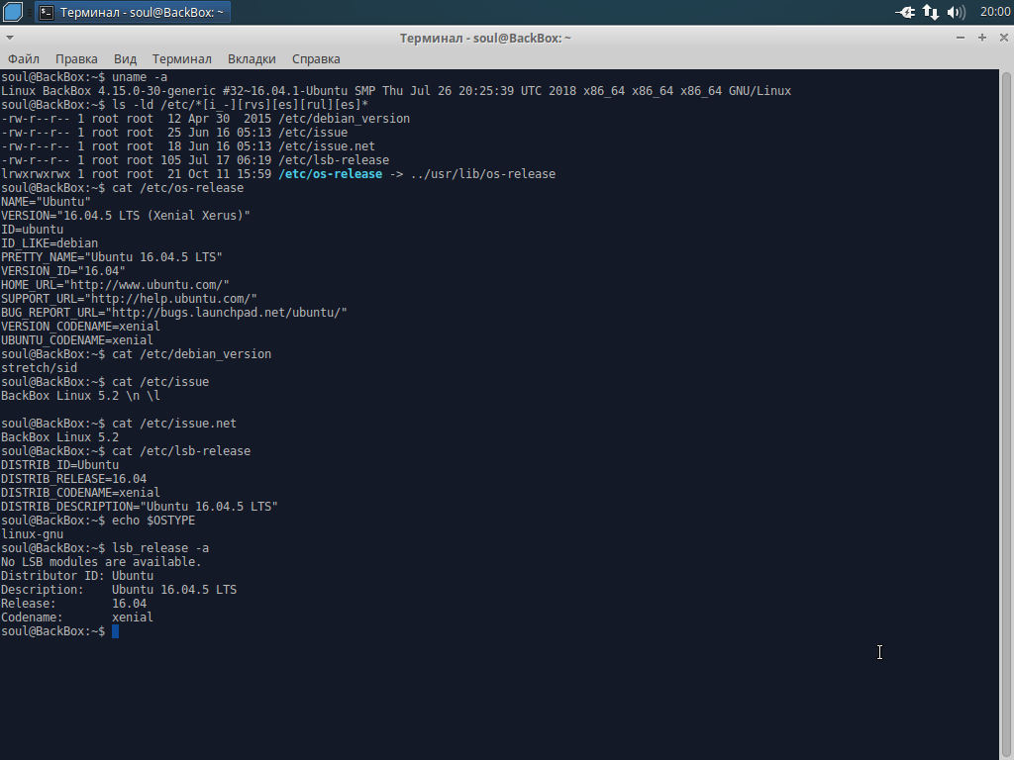Minimize the terminal window
This screenshot has height=760, width=1014.
coord(961,38)
